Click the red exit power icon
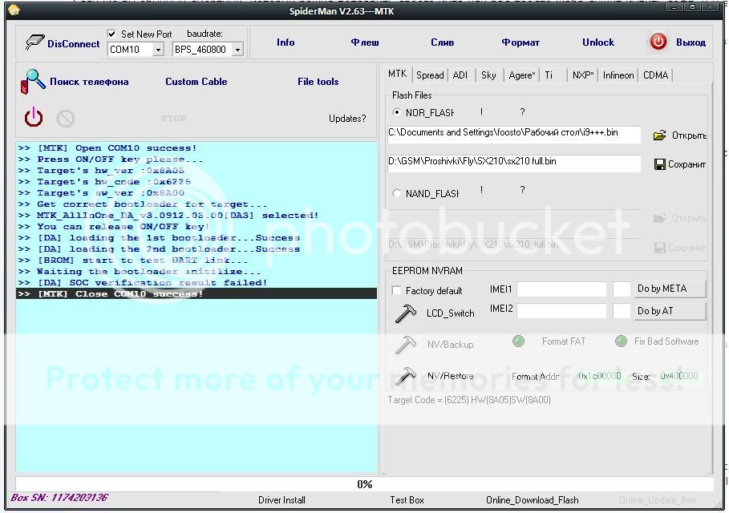 pyautogui.click(x=658, y=42)
